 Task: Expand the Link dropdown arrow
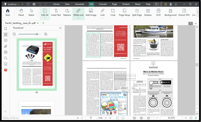[102, 18]
